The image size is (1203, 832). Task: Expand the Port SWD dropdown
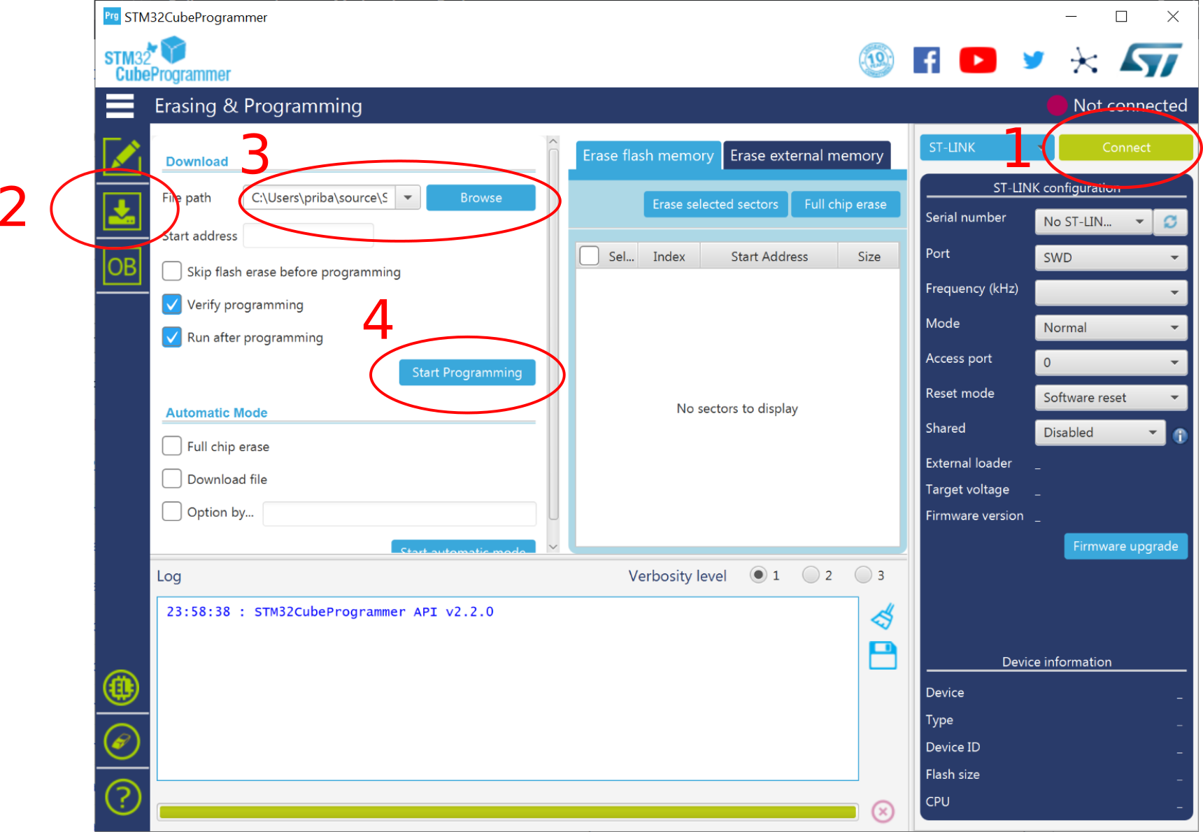click(x=1111, y=257)
